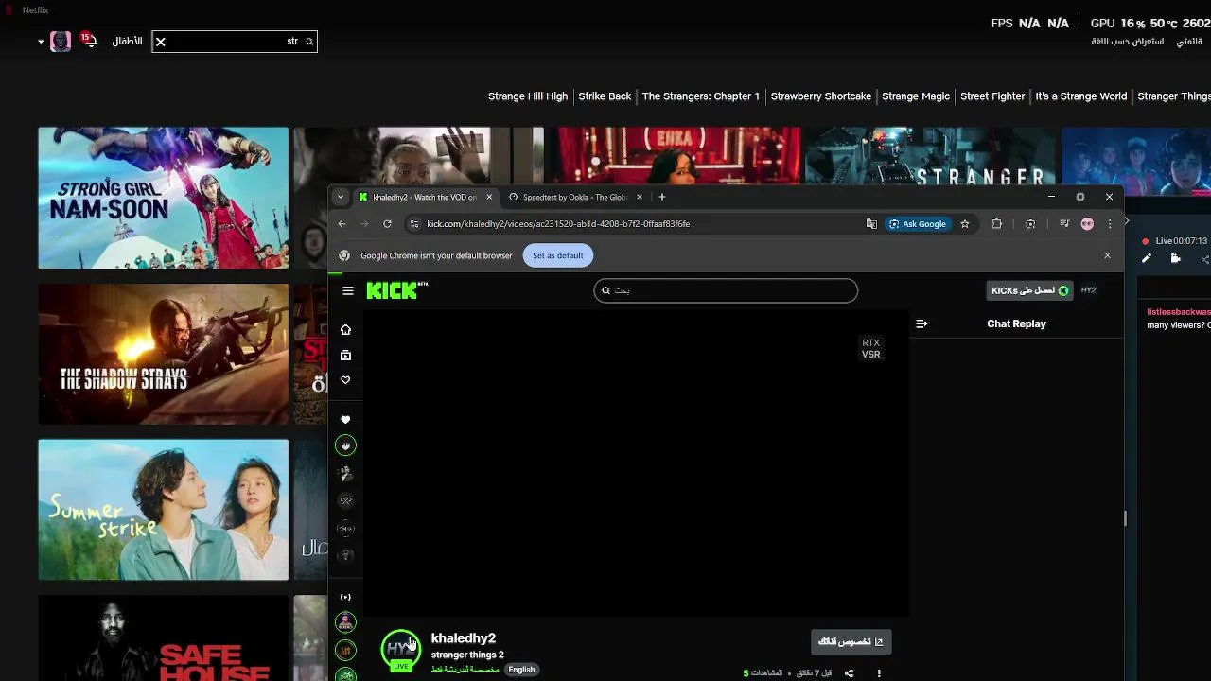This screenshot has width=1211, height=681.
Task: Click the RTX VSR overlay badge
Action: tap(870, 348)
